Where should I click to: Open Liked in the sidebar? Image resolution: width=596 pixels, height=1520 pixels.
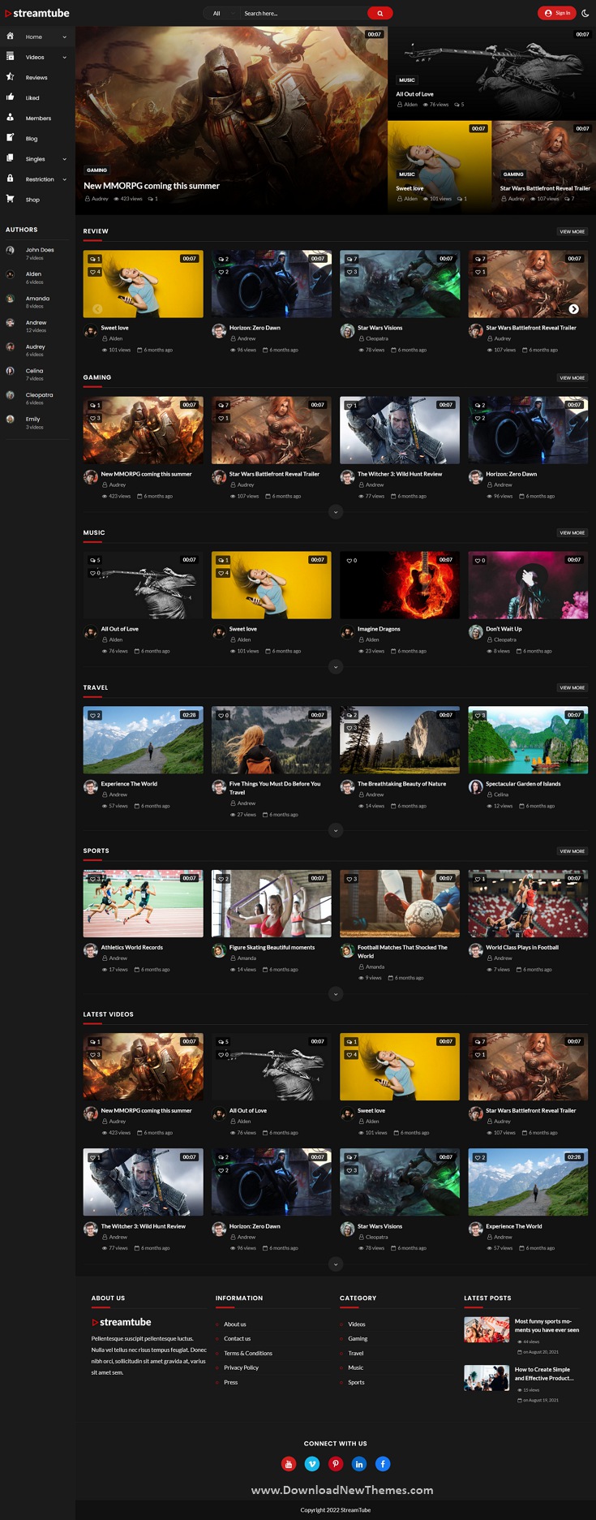point(32,97)
